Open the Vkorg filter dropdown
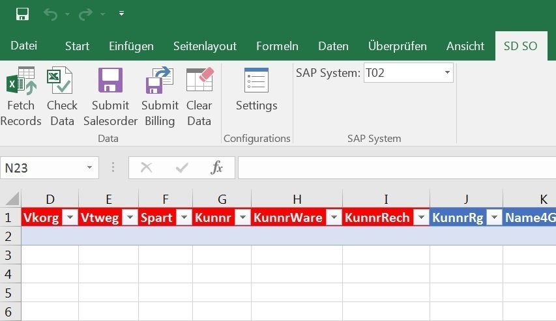Viewport: 556px width, 321px height. 70,217
